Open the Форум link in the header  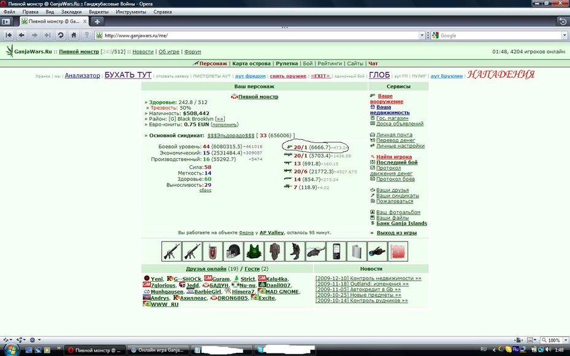pyautogui.click(x=192, y=51)
